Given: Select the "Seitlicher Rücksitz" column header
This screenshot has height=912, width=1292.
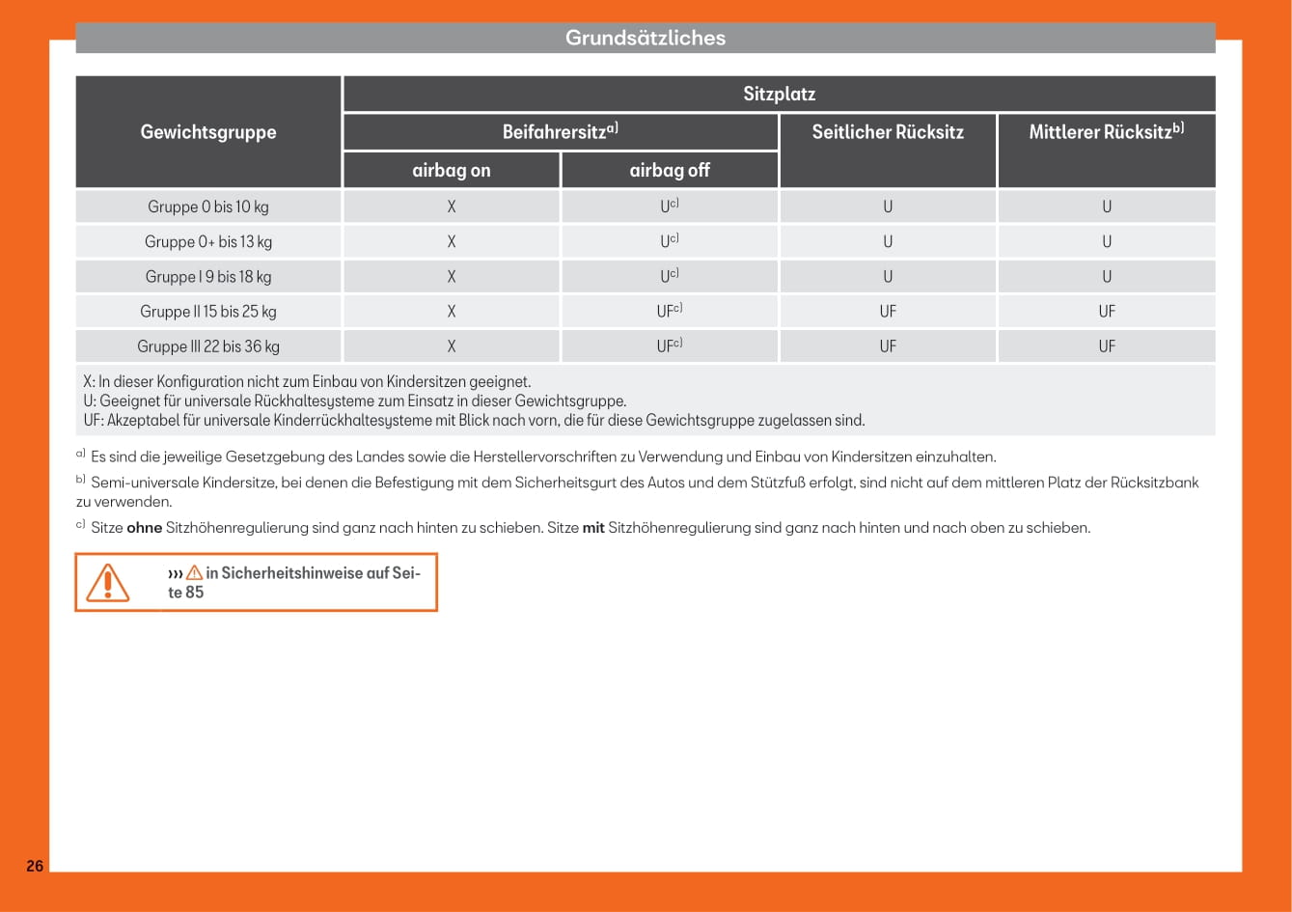Looking at the screenshot, I should [x=887, y=132].
